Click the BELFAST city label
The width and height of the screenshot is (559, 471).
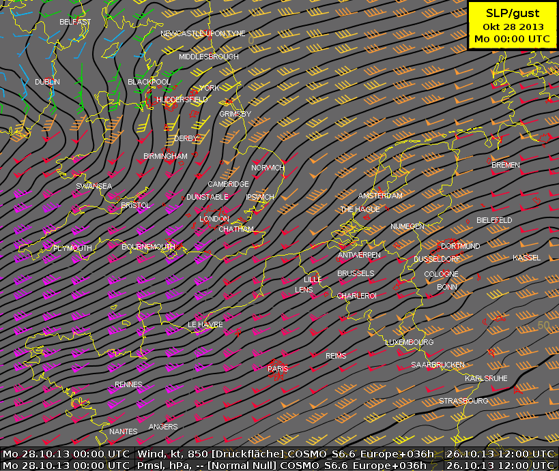(x=75, y=22)
